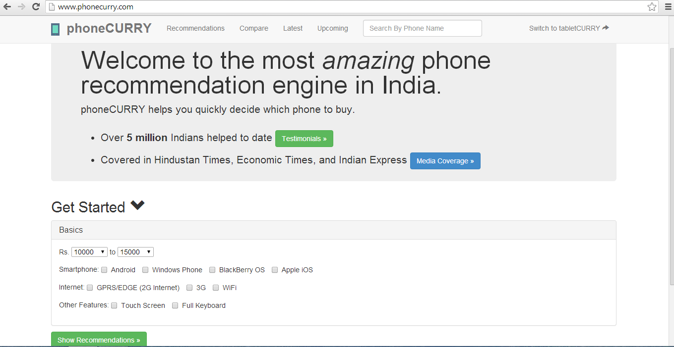This screenshot has height=347, width=674.
Task: Click the 'Other Features:' label
Action: tap(84, 305)
